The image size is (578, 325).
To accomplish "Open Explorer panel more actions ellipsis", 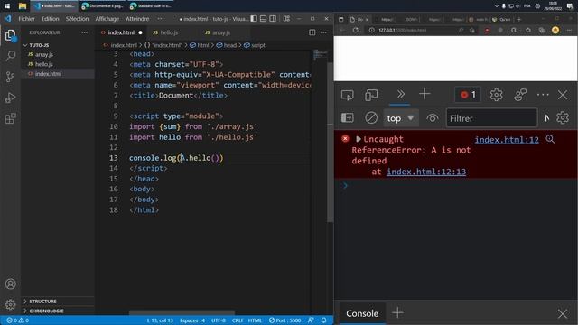I will [84, 32].
